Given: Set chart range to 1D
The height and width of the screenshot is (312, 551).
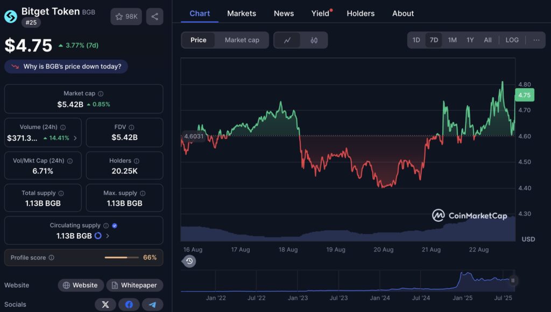Looking at the screenshot, I should coord(416,40).
